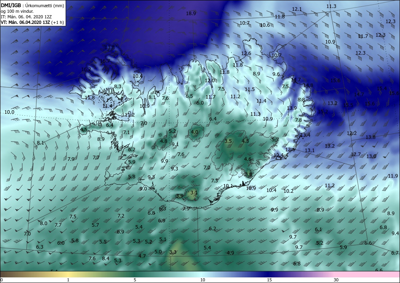Click the legend label '10'
Viewport: 400px width, 283px height.
click(202, 280)
